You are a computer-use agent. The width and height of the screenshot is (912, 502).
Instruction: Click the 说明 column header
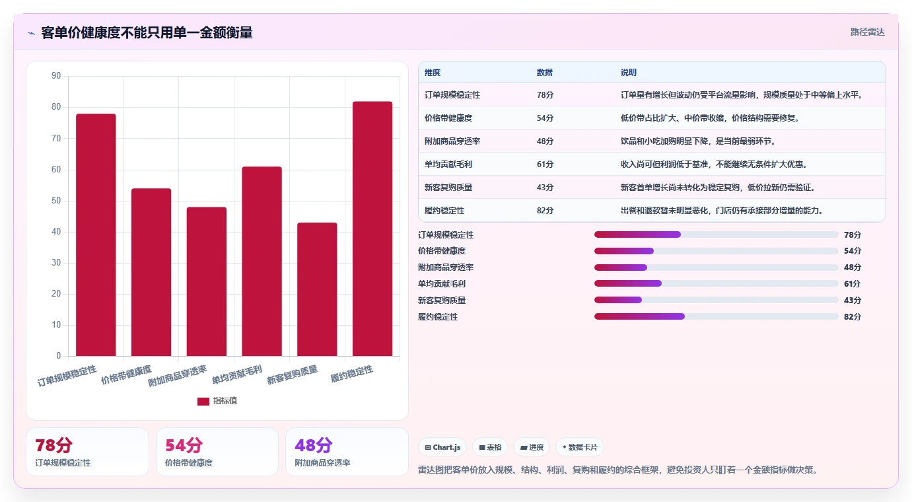click(629, 72)
